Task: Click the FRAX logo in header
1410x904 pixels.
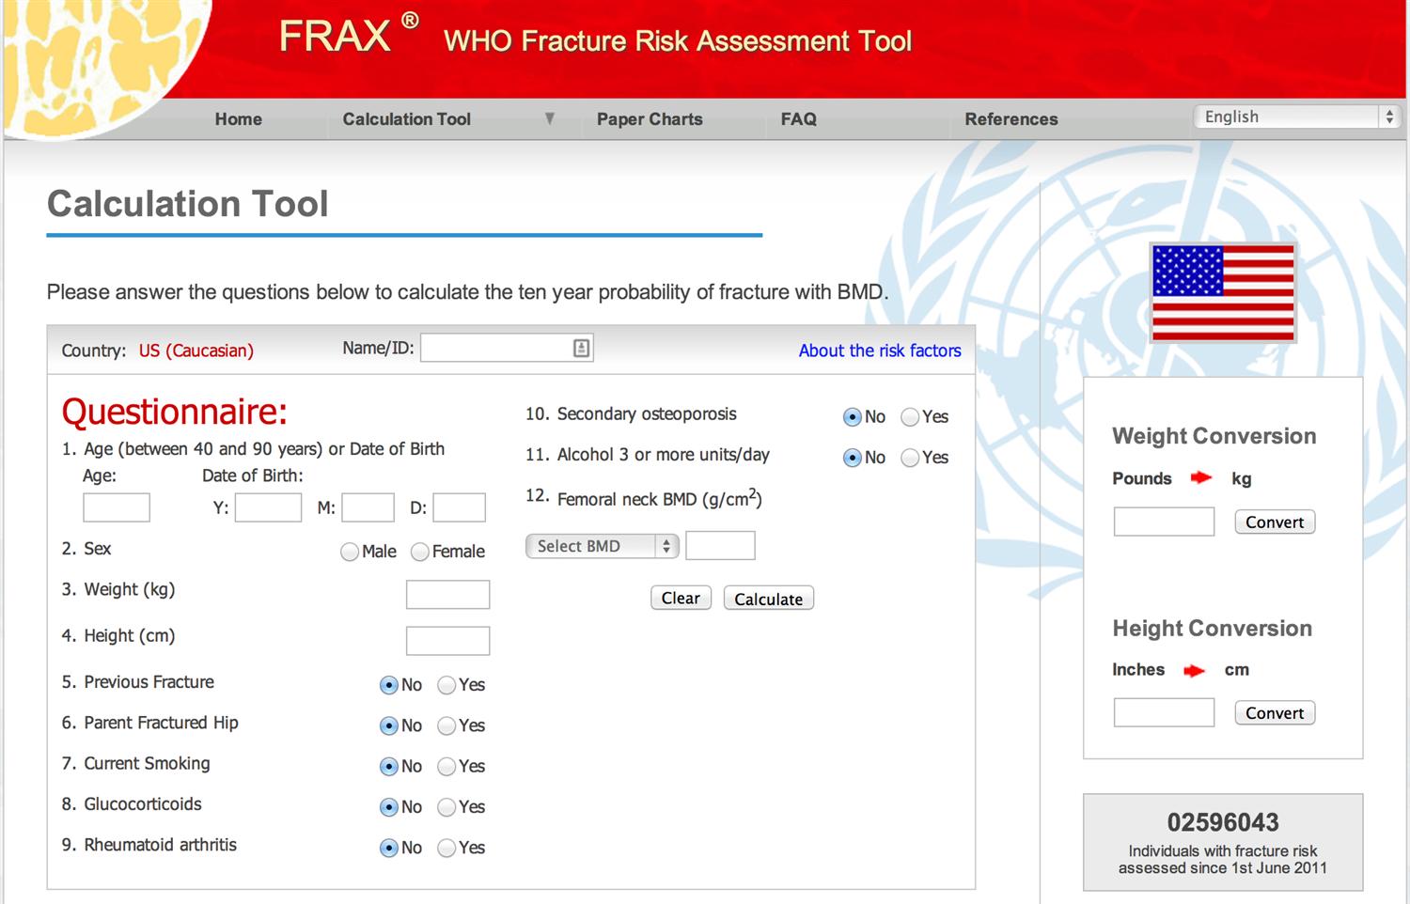Action: coord(336,37)
